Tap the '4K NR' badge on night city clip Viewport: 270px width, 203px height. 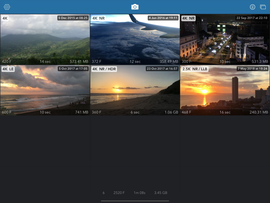click(188, 18)
